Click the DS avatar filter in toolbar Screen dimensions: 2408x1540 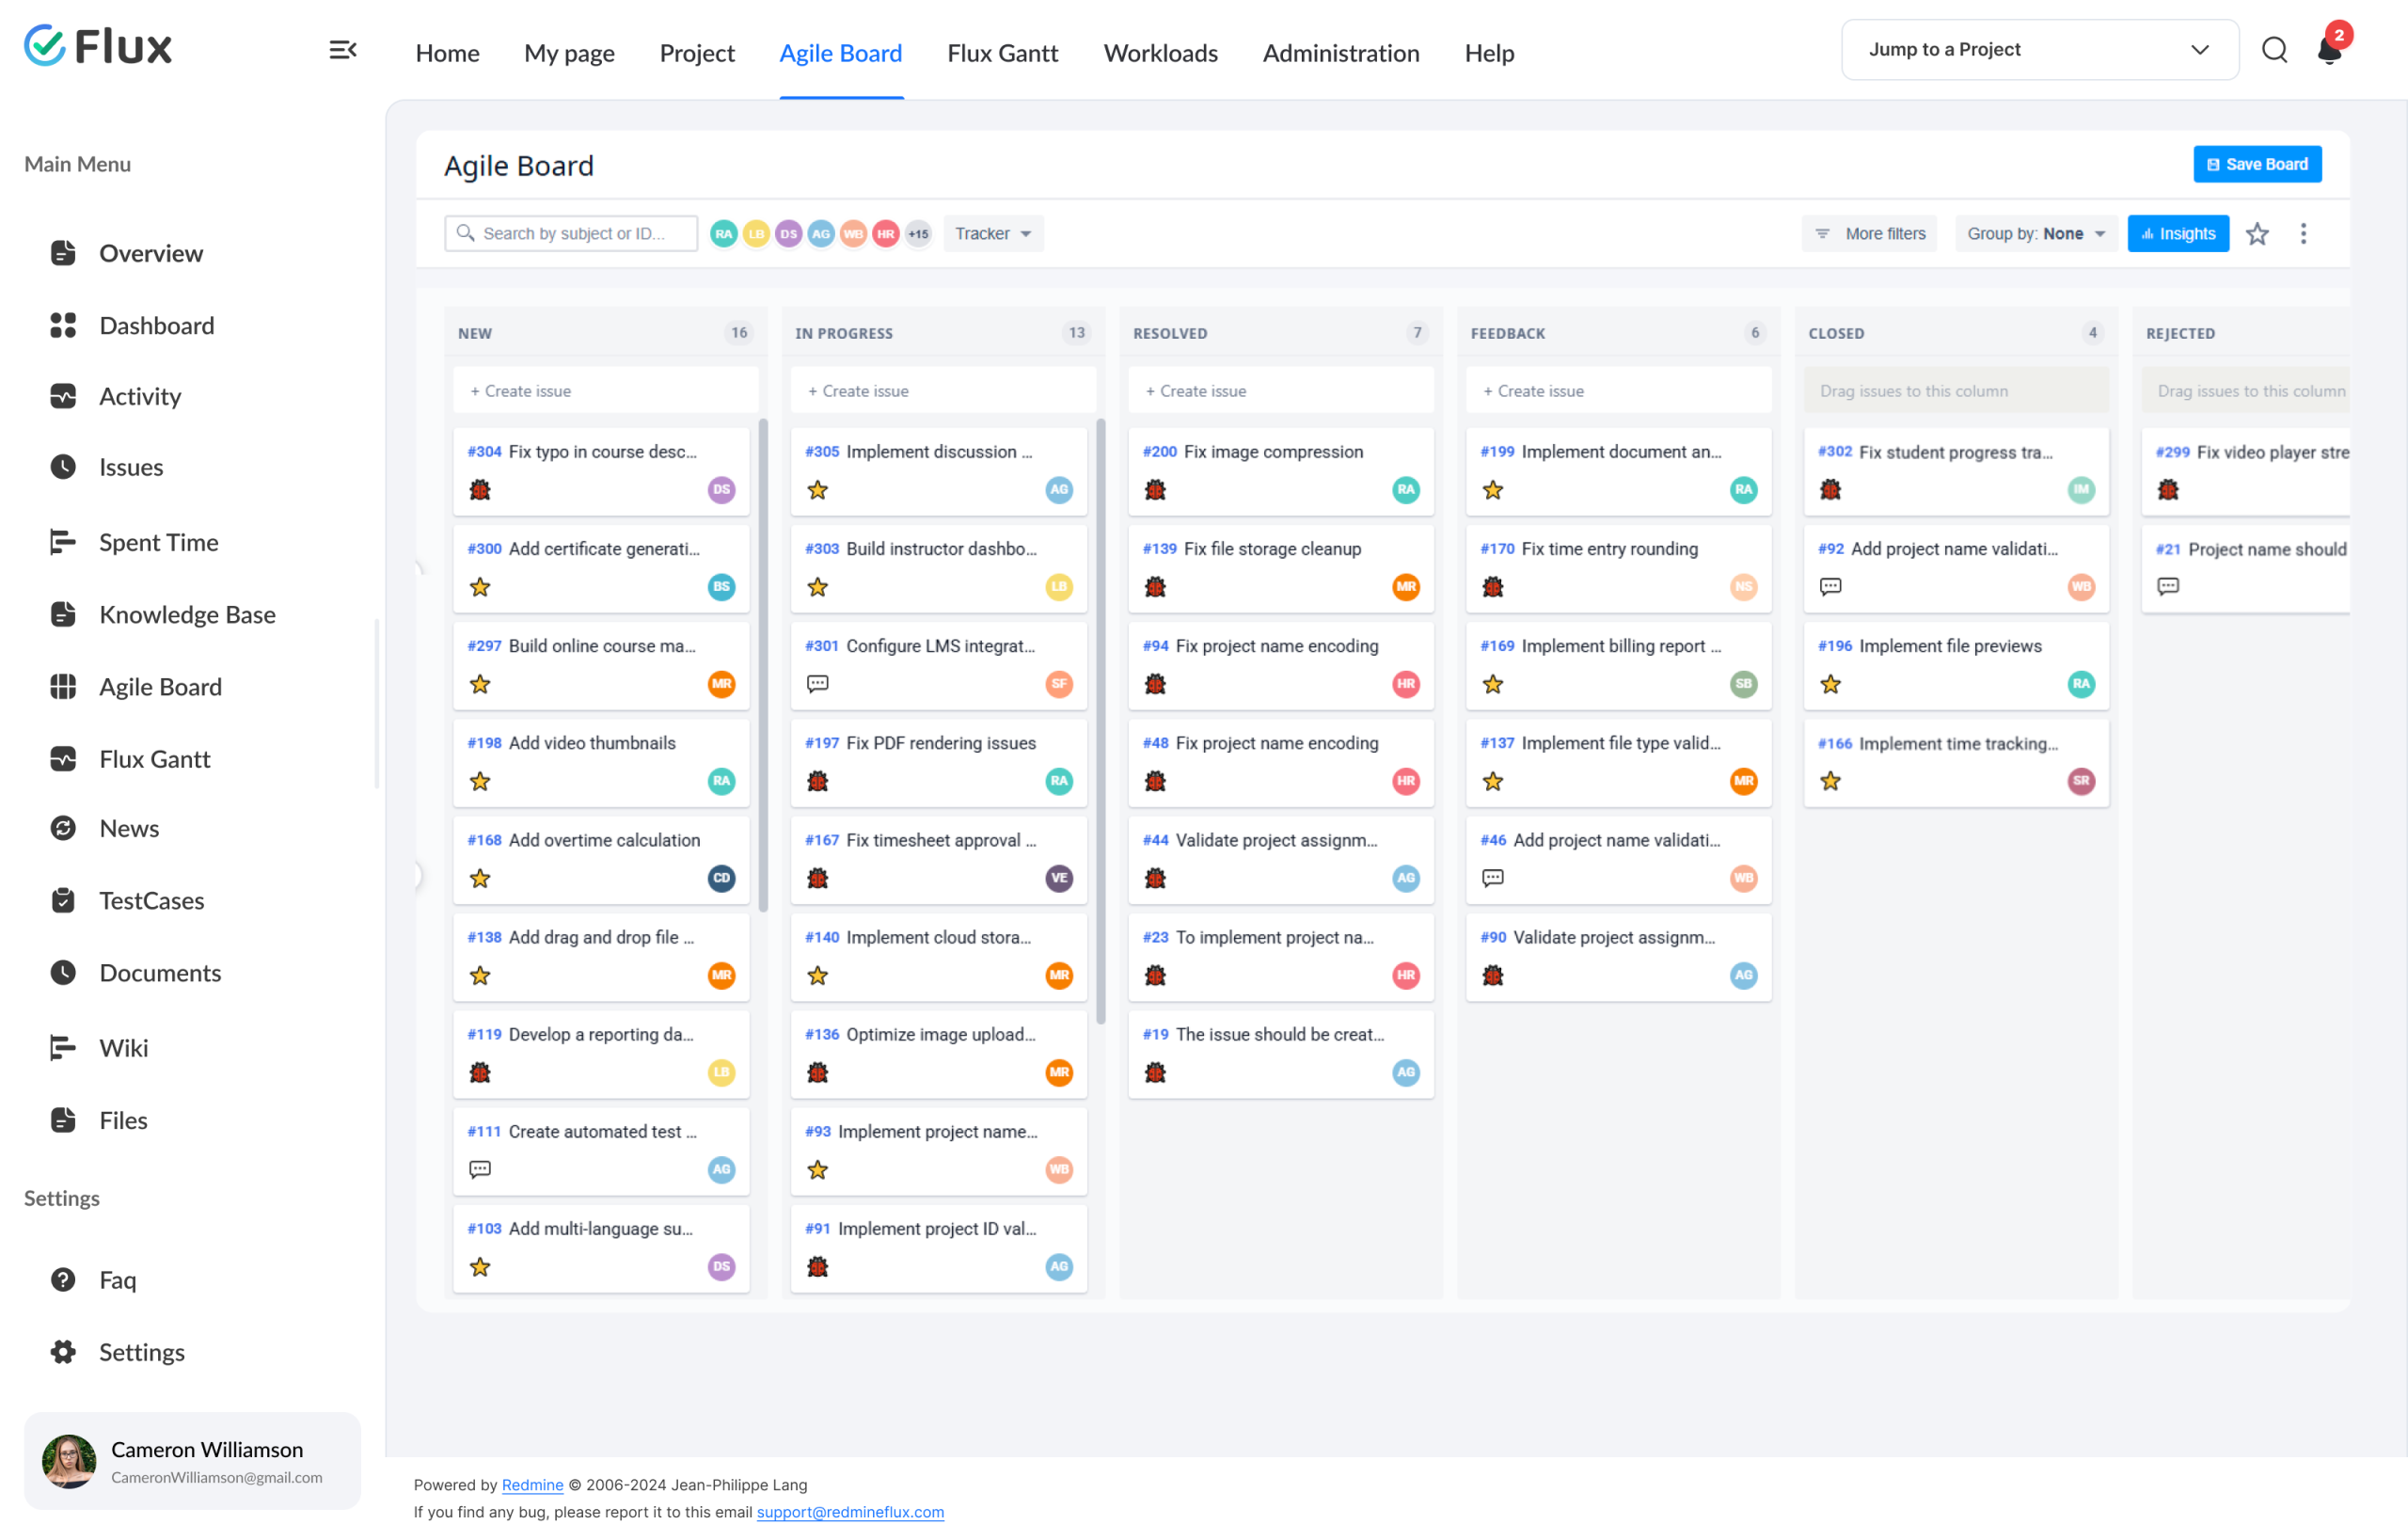point(788,234)
